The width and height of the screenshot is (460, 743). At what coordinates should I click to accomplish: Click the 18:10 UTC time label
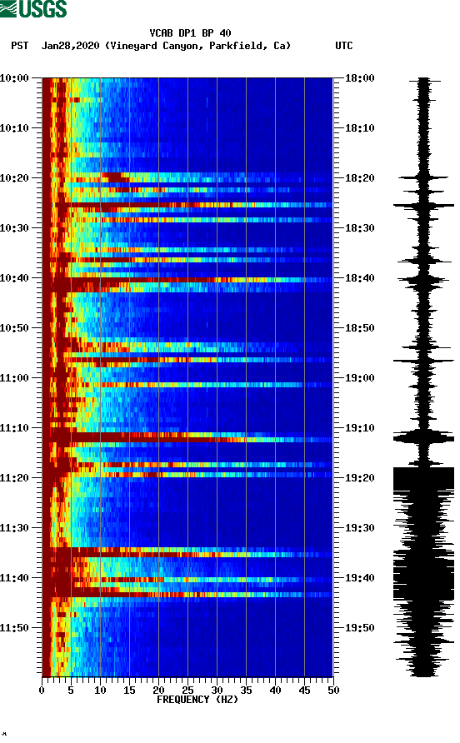click(x=359, y=128)
